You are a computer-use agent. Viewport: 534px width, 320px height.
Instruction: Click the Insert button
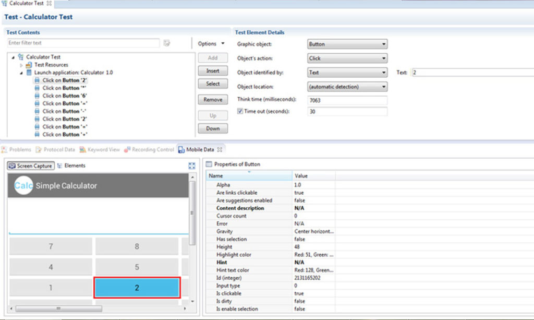pos(213,71)
